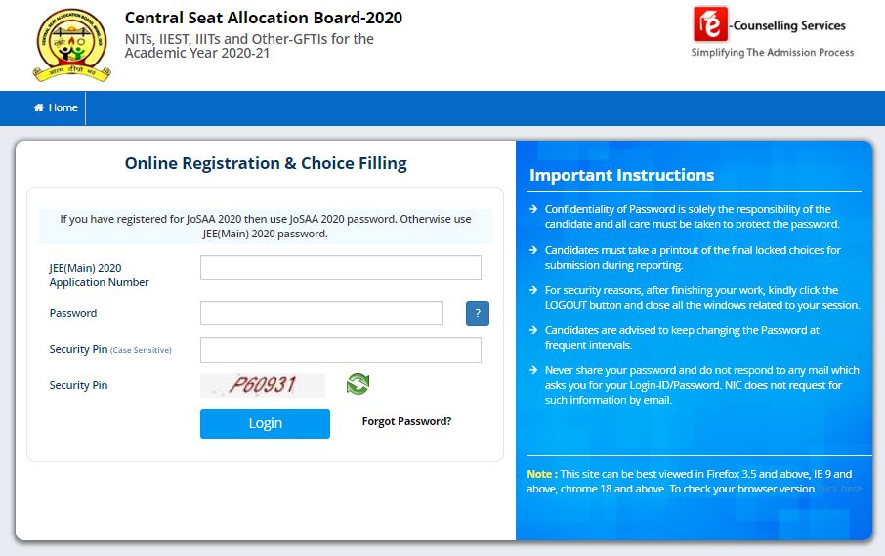Click the Online Registration & Choice Filling heading

[x=266, y=163]
